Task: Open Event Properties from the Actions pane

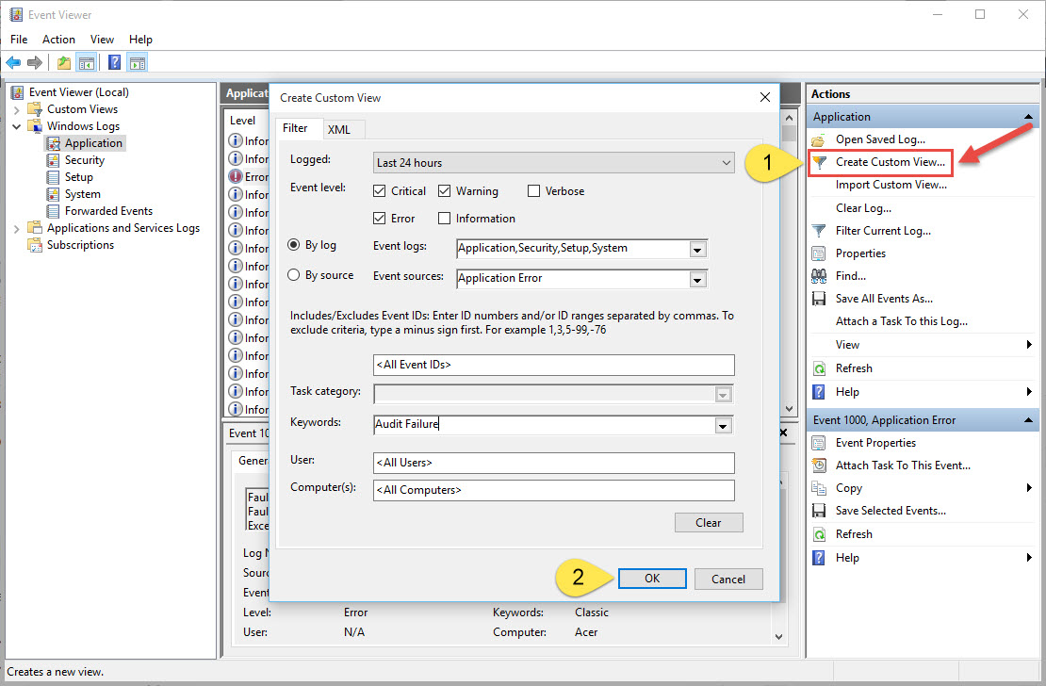Action: click(x=875, y=442)
